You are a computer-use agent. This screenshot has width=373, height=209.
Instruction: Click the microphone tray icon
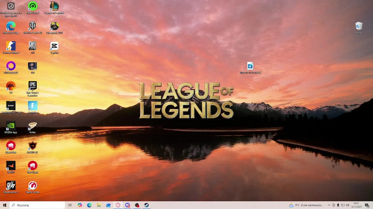point(338,205)
